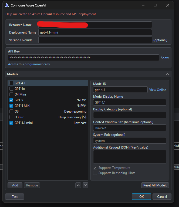Image resolution: width=179 pixels, height=207 pixels.
Task: Select the 'GPT 4o' model name
Action: coord(20,88)
